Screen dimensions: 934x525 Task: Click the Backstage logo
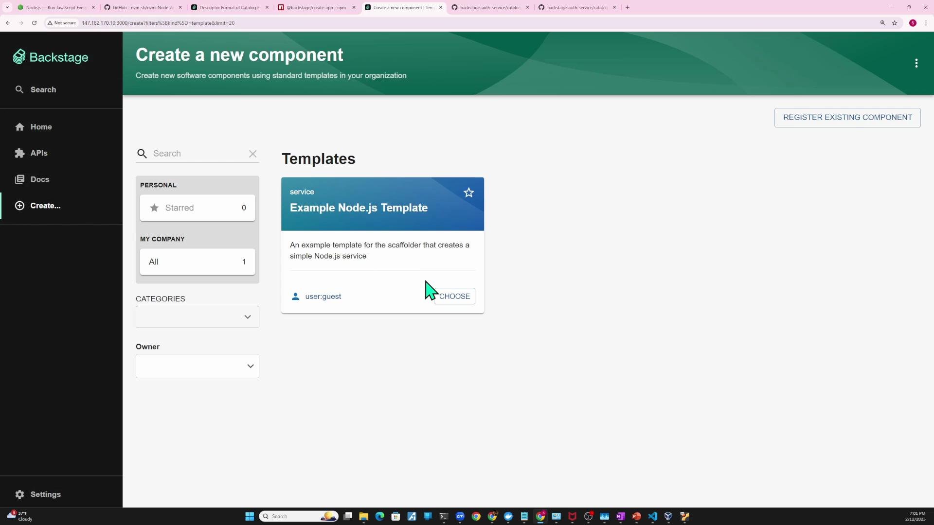[51, 57]
